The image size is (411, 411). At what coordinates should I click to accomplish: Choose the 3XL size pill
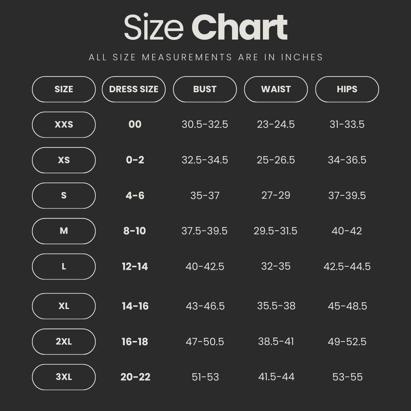click(x=64, y=377)
